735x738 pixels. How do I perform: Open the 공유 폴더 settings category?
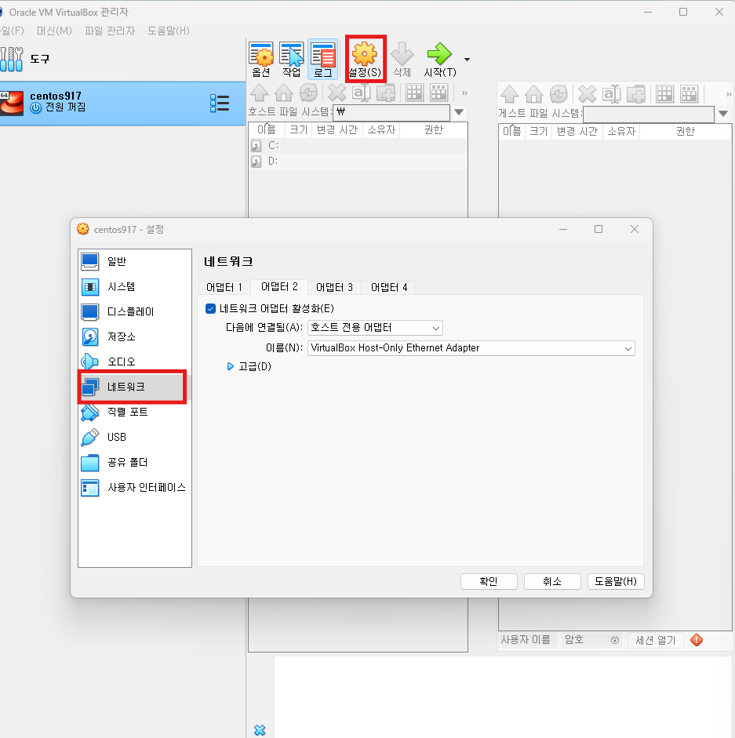click(x=135, y=462)
